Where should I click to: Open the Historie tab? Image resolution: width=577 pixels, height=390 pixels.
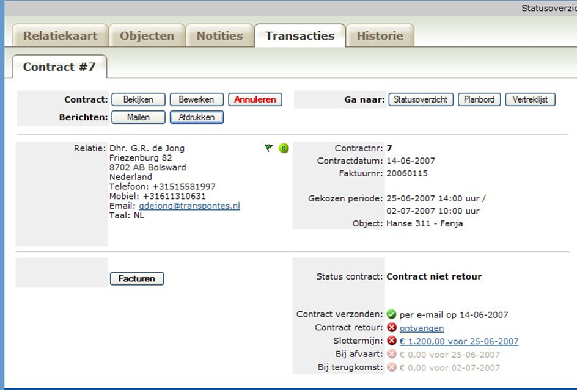380,36
